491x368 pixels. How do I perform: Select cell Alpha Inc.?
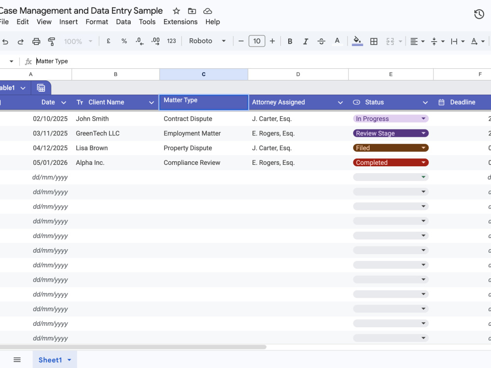pyautogui.click(x=115, y=163)
